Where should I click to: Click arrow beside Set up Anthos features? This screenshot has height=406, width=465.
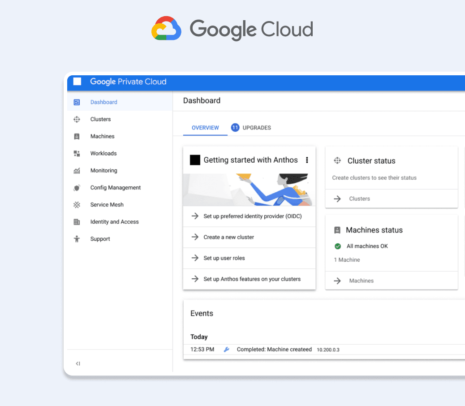point(195,278)
